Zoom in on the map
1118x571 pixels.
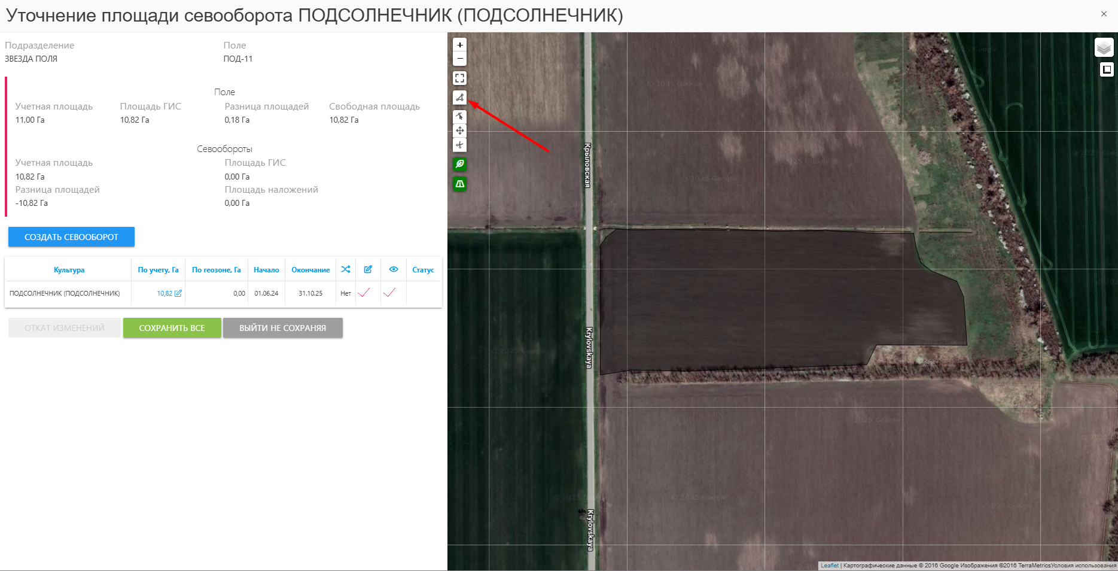(x=459, y=45)
